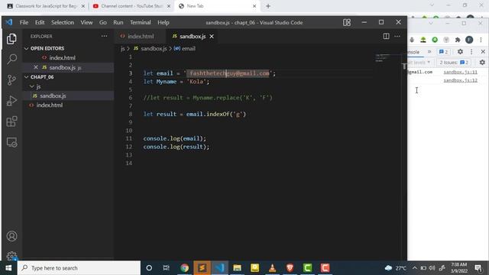Screen dimensions: 489x275
Task: Open Chrome three-dot menu
Action: click(x=481, y=40)
